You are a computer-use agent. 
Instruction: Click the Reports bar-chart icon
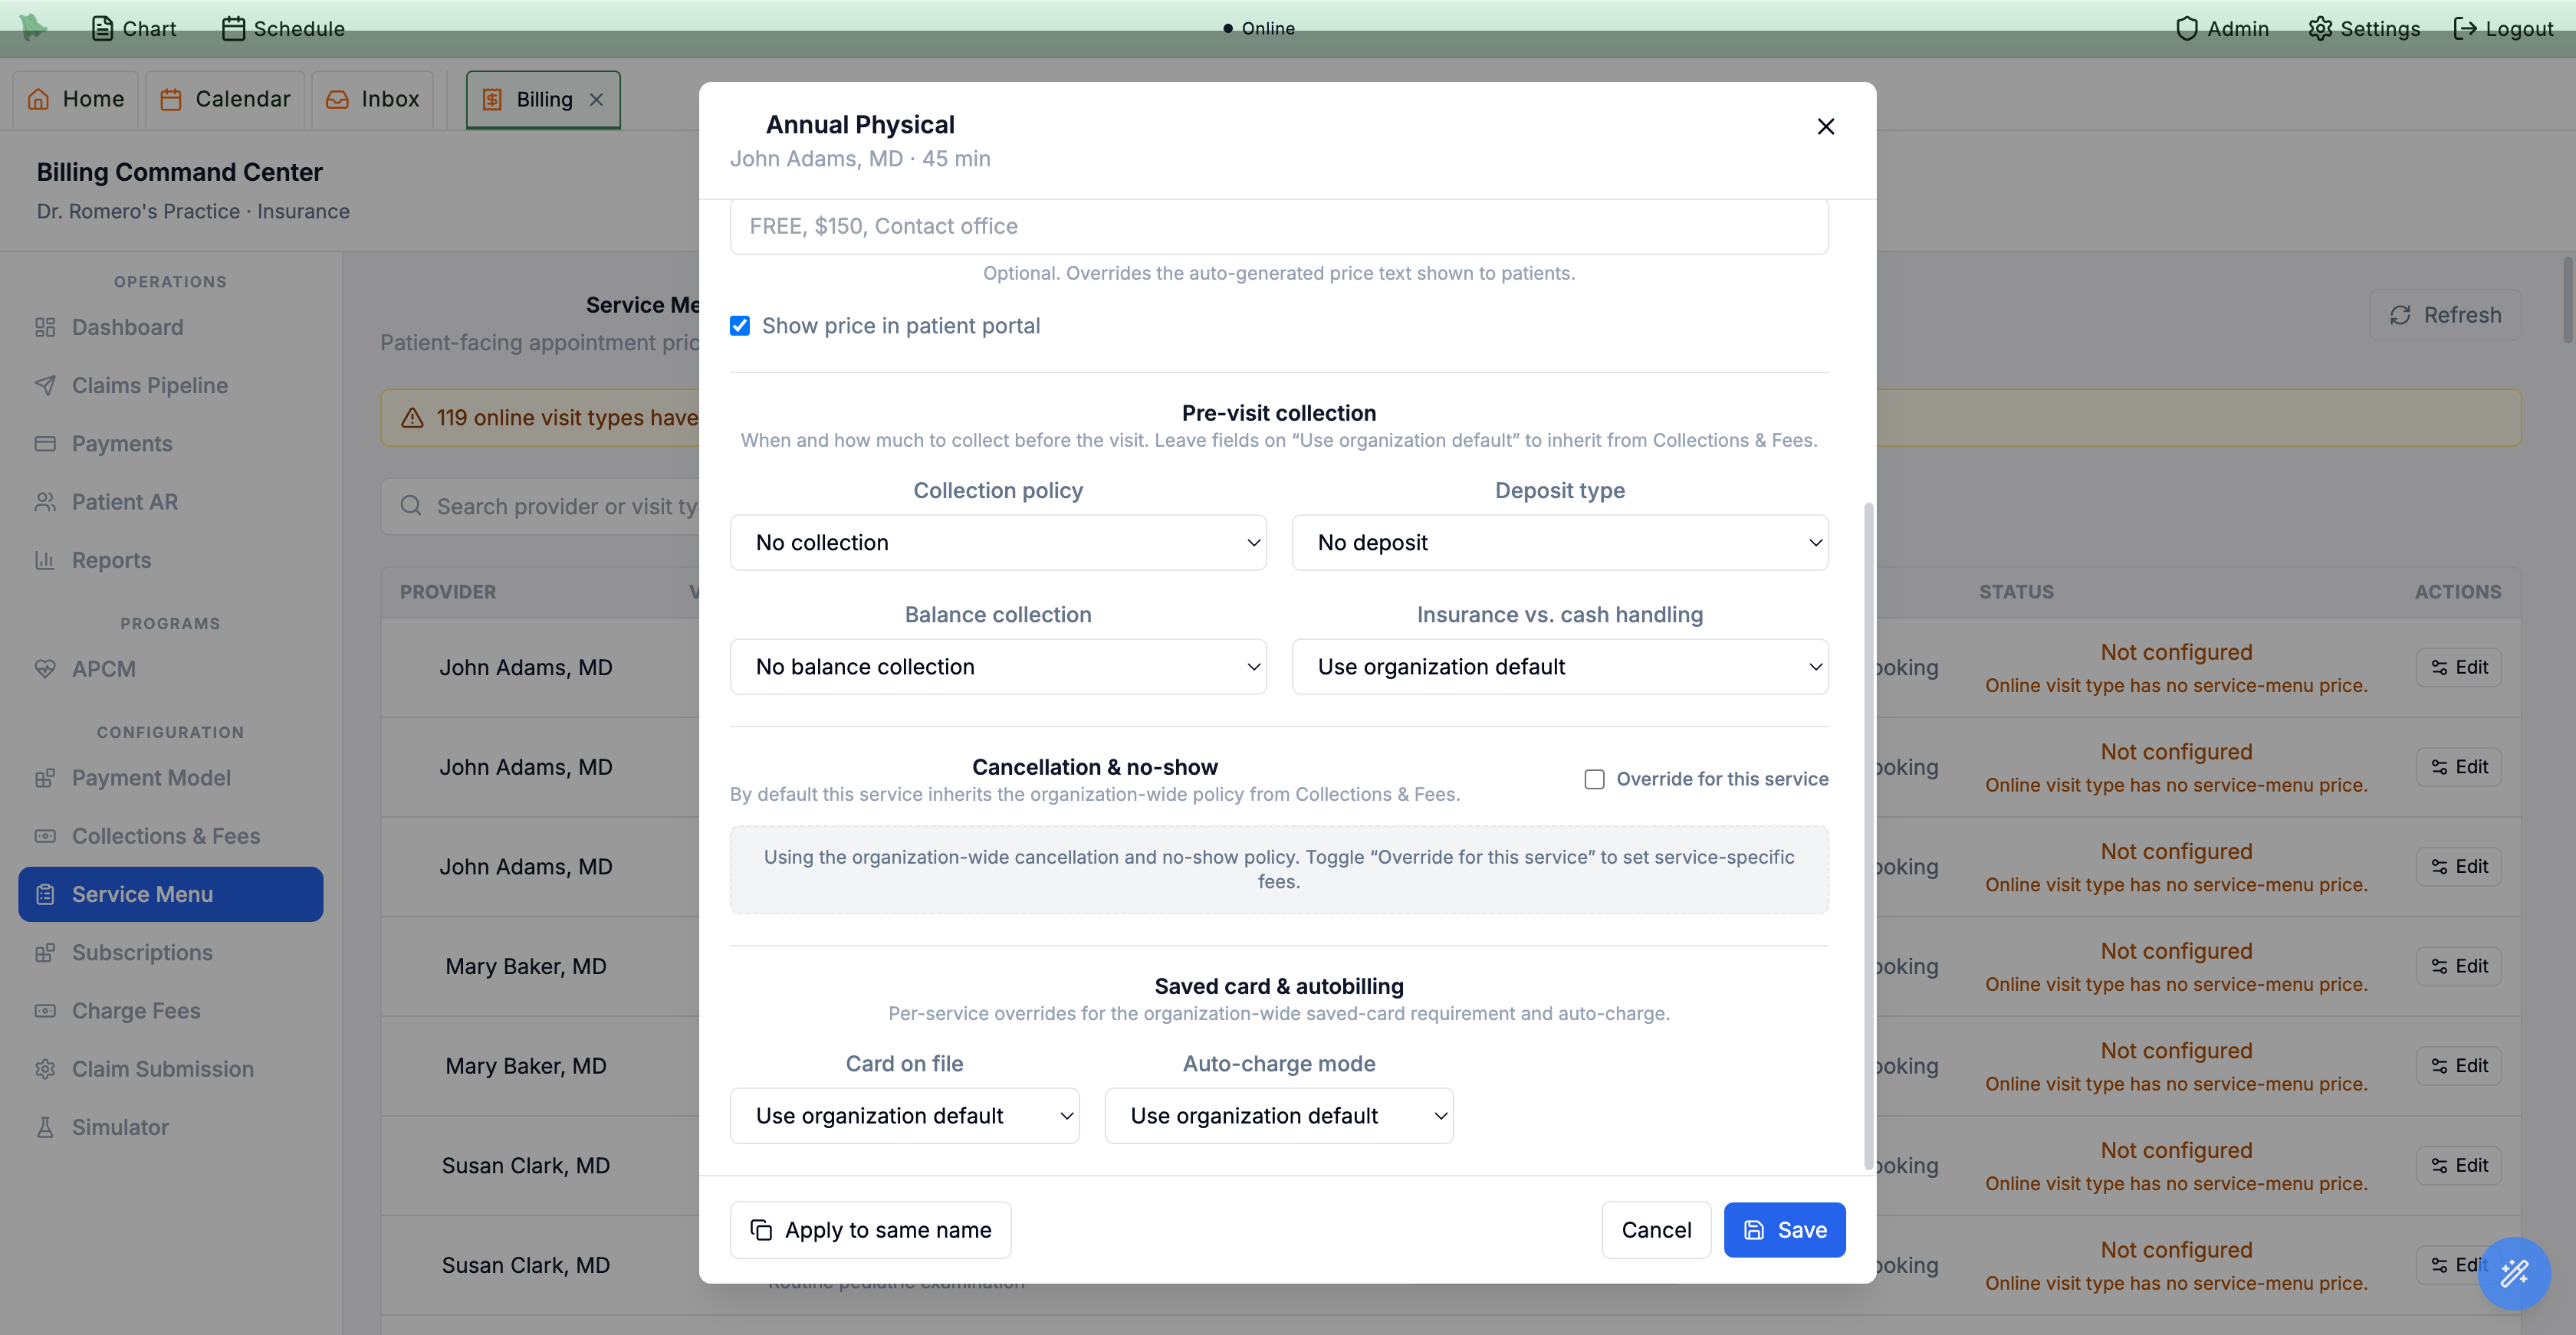tap(45, 559)
